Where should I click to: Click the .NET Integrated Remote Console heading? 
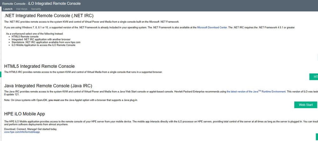(49, 15)
